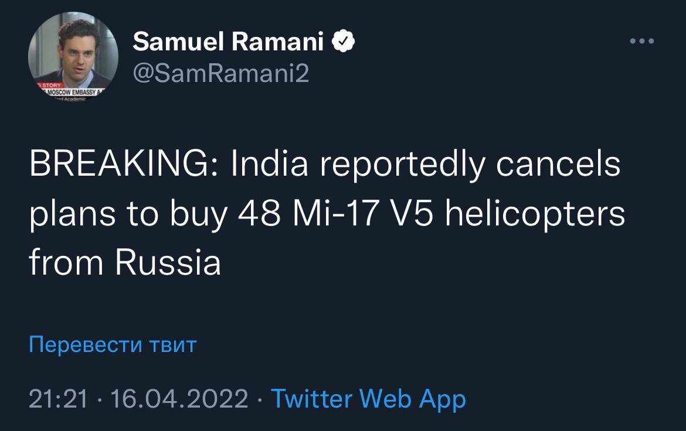This screenshot has height=431, width=686.
Task: Open the Twitter Web App source link
Action: point(368,399)
